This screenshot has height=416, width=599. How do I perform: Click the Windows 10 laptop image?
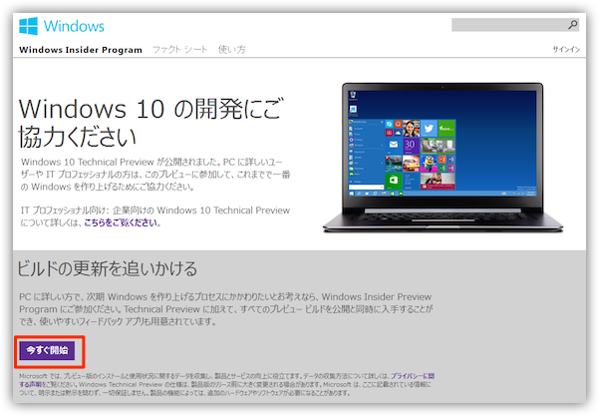point(443,158)
